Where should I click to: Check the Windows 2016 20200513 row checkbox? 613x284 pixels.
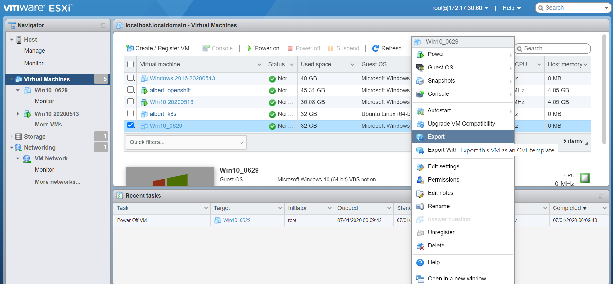click(131, 78)
